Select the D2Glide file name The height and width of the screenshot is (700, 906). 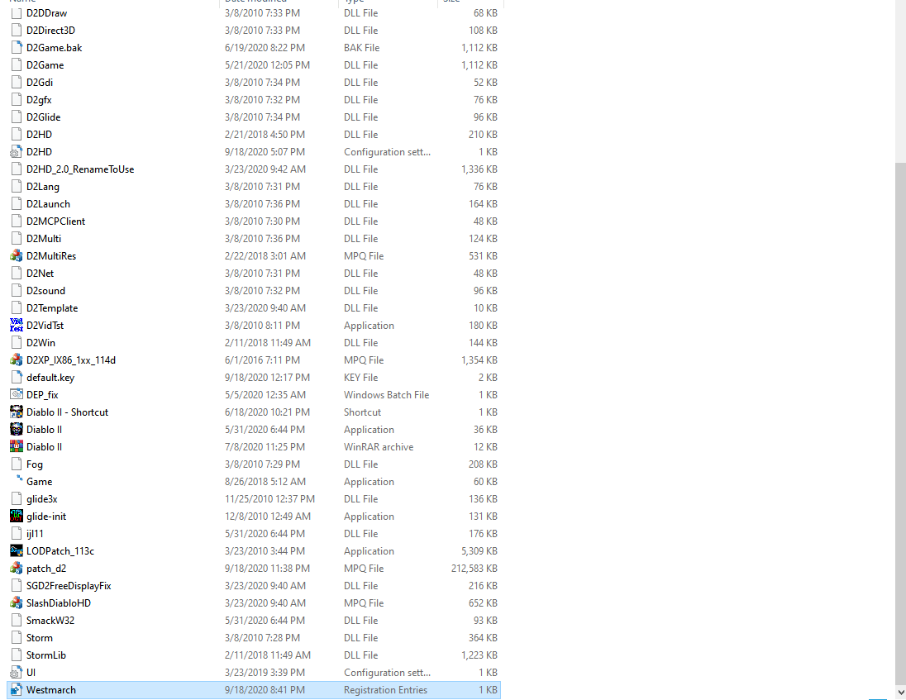pyautogui.click(x=43, y=117)
